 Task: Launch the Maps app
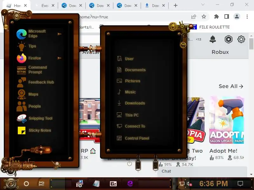pos(28,94)
